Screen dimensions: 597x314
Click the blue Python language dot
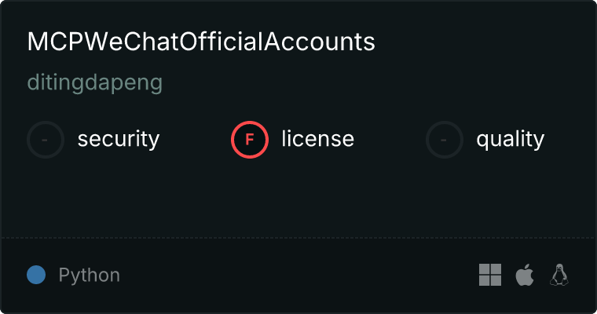[x=36, y=275]
